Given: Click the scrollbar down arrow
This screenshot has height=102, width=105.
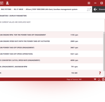Looking at the screenshot, I should tap(104, 77).
